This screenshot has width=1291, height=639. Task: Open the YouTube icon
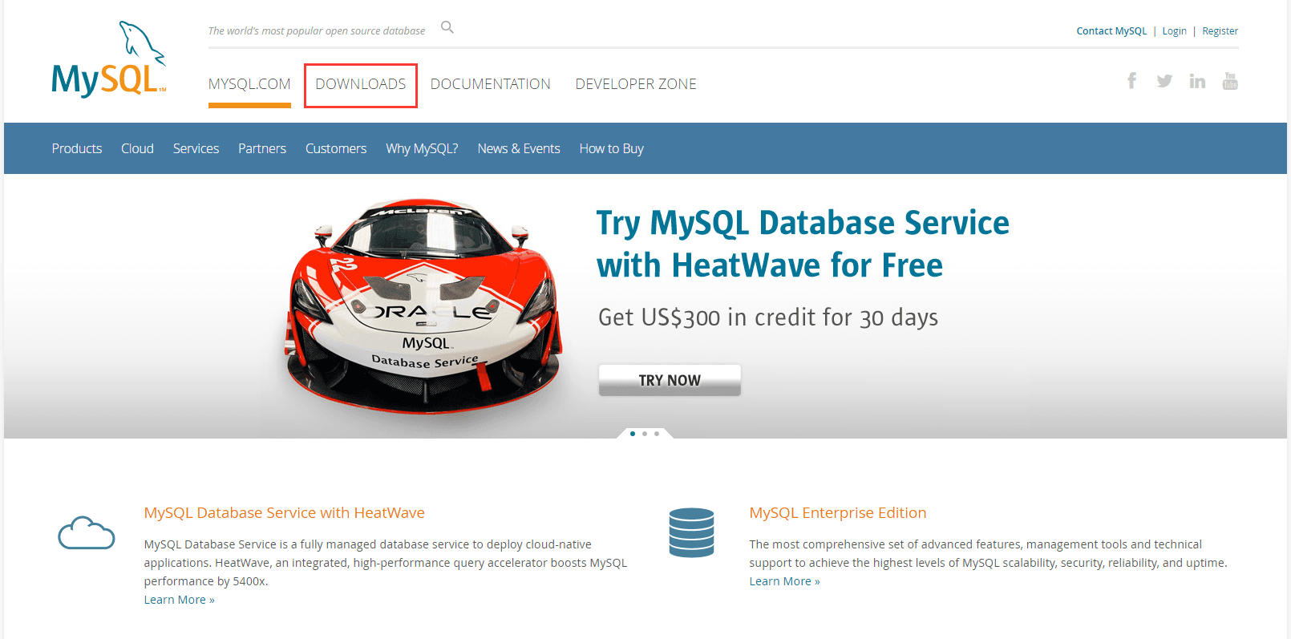[1230, 81]
